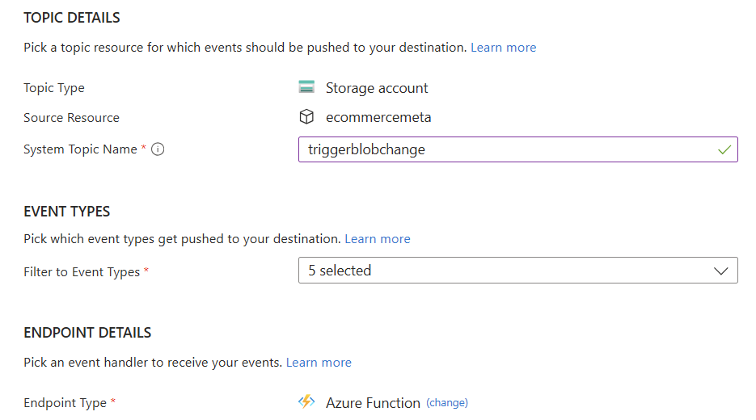This screenshot has width=756, height=420.
Task: Focus the System Topic Name input field
Action: 517,149
